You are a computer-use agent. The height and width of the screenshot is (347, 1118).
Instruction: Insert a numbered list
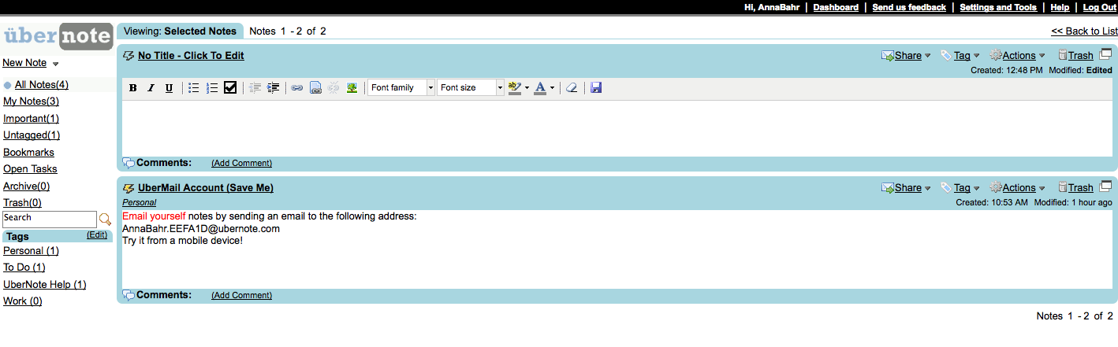click(212, 88)
